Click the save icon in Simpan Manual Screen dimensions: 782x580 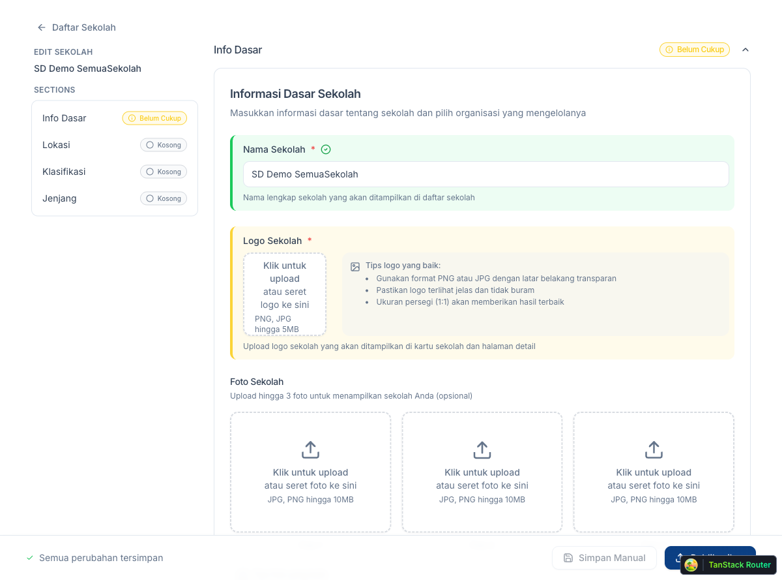tap(568, 558)
